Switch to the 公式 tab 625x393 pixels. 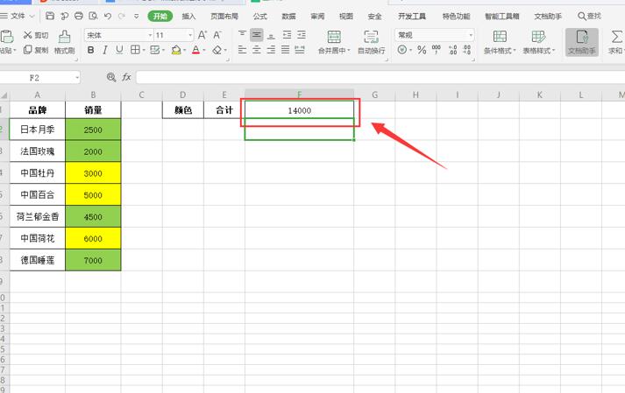coord(259,17)
